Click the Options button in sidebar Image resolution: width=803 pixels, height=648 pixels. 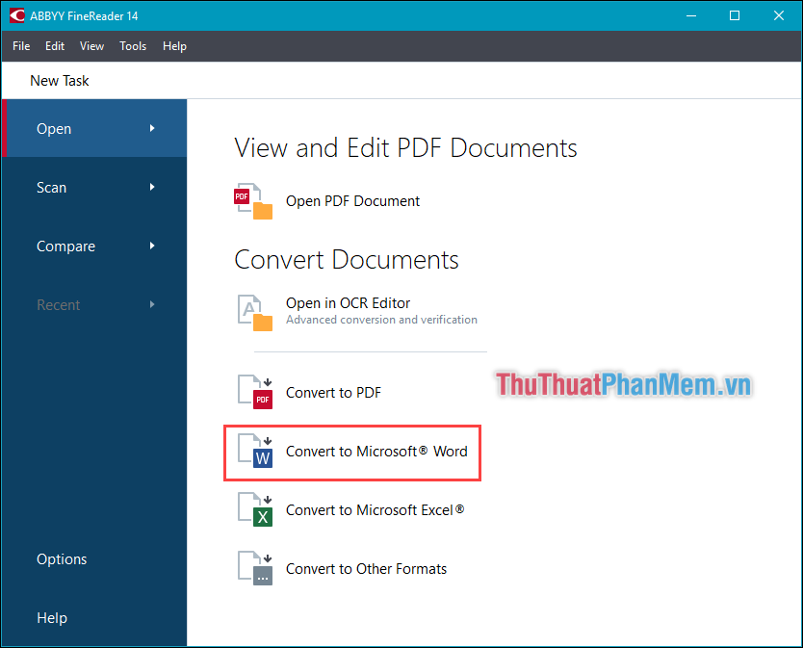[62, 558]
